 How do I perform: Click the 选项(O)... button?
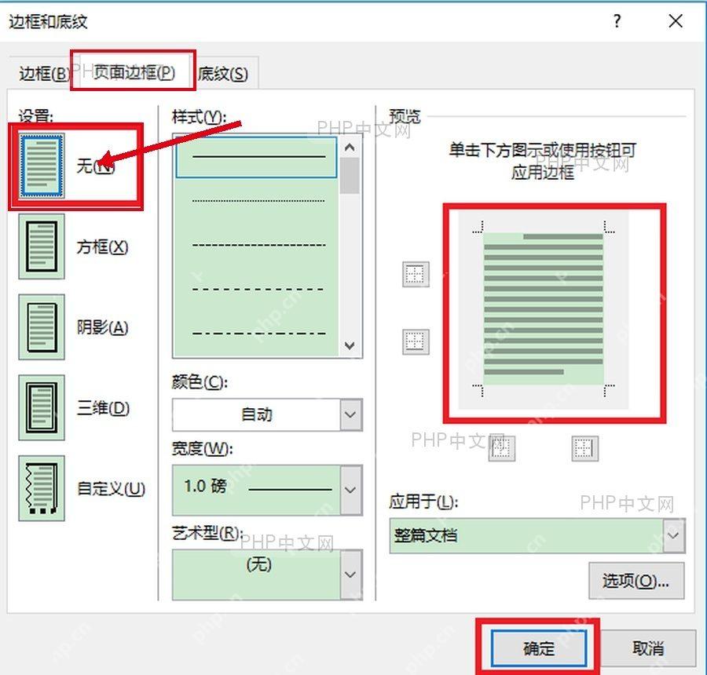(636, 581)
